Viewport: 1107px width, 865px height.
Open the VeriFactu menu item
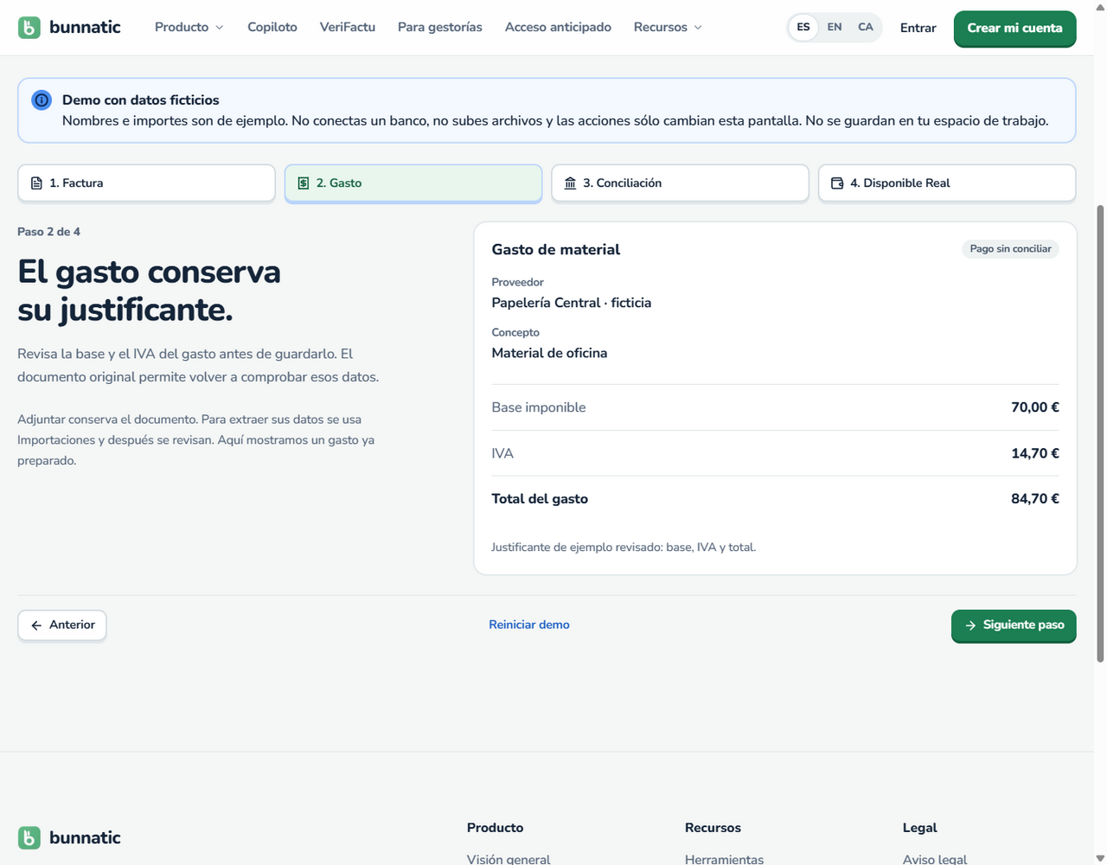[348, 28]
